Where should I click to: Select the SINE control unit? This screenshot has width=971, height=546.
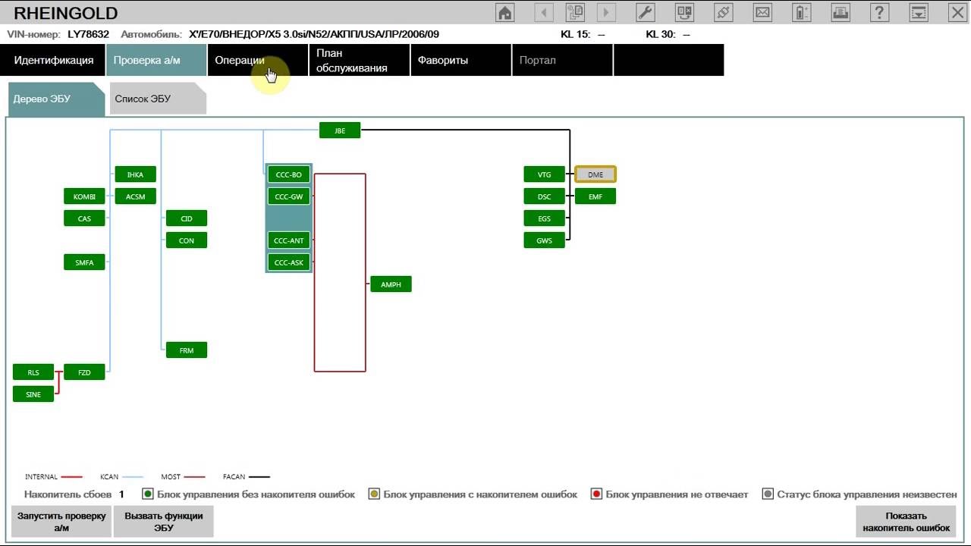pos(33,394)
